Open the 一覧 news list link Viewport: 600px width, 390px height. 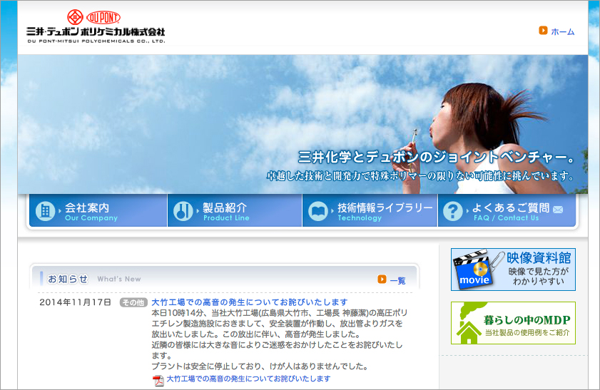tap(397, 280)
